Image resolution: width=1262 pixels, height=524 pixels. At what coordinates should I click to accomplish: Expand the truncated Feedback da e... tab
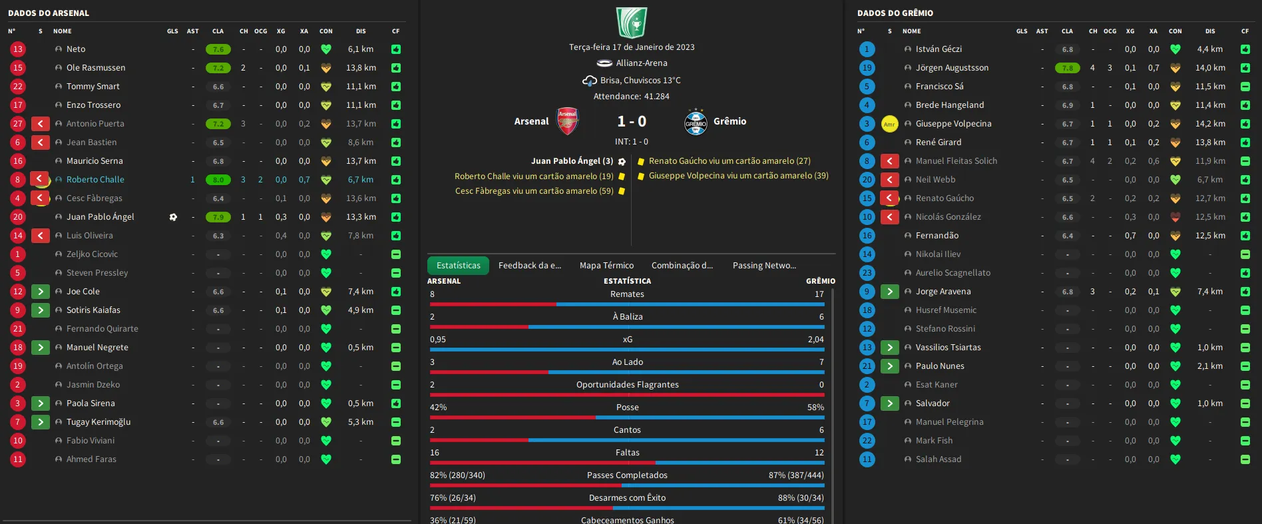(530, 266)
